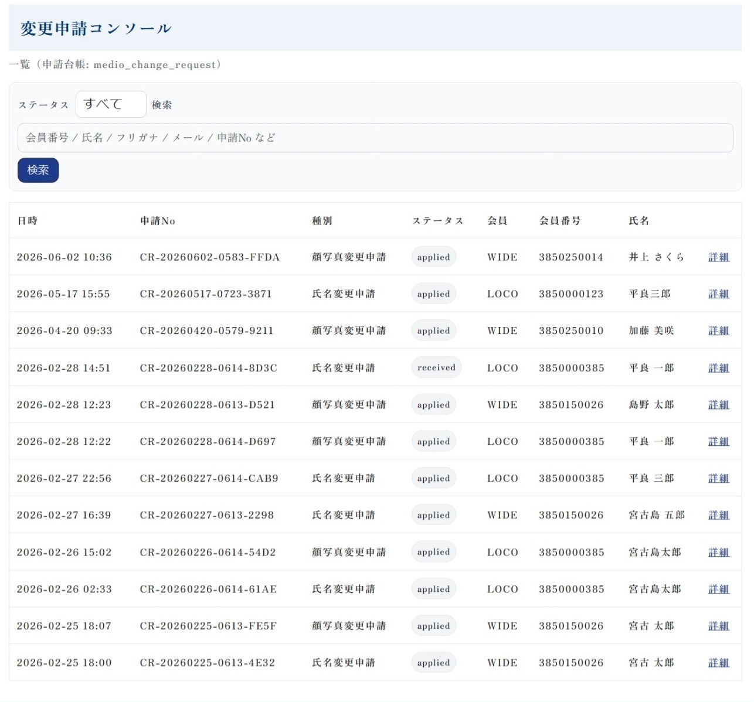Click the received status badge

(437, 368)
